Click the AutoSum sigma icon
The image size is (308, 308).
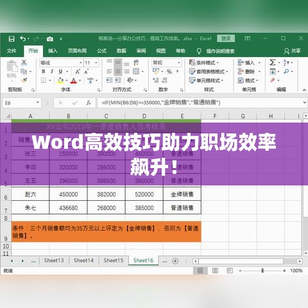tap(273, 62)
